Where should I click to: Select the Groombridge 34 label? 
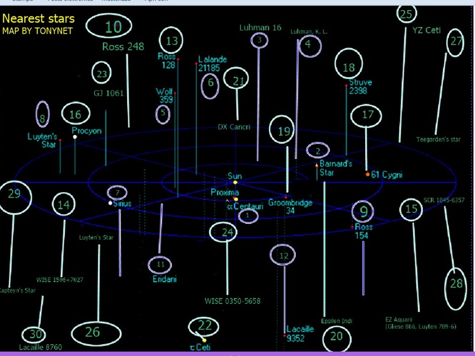coord(290,206)
